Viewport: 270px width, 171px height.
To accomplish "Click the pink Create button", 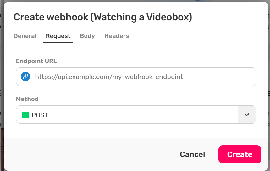I will click(x=240, y=154).
